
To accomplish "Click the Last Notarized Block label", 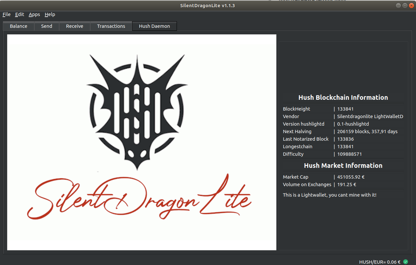I will (306, 139).
